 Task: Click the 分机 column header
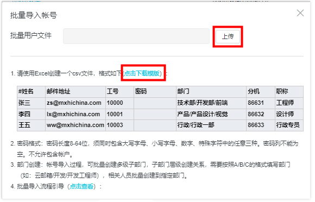pos(261,92)
